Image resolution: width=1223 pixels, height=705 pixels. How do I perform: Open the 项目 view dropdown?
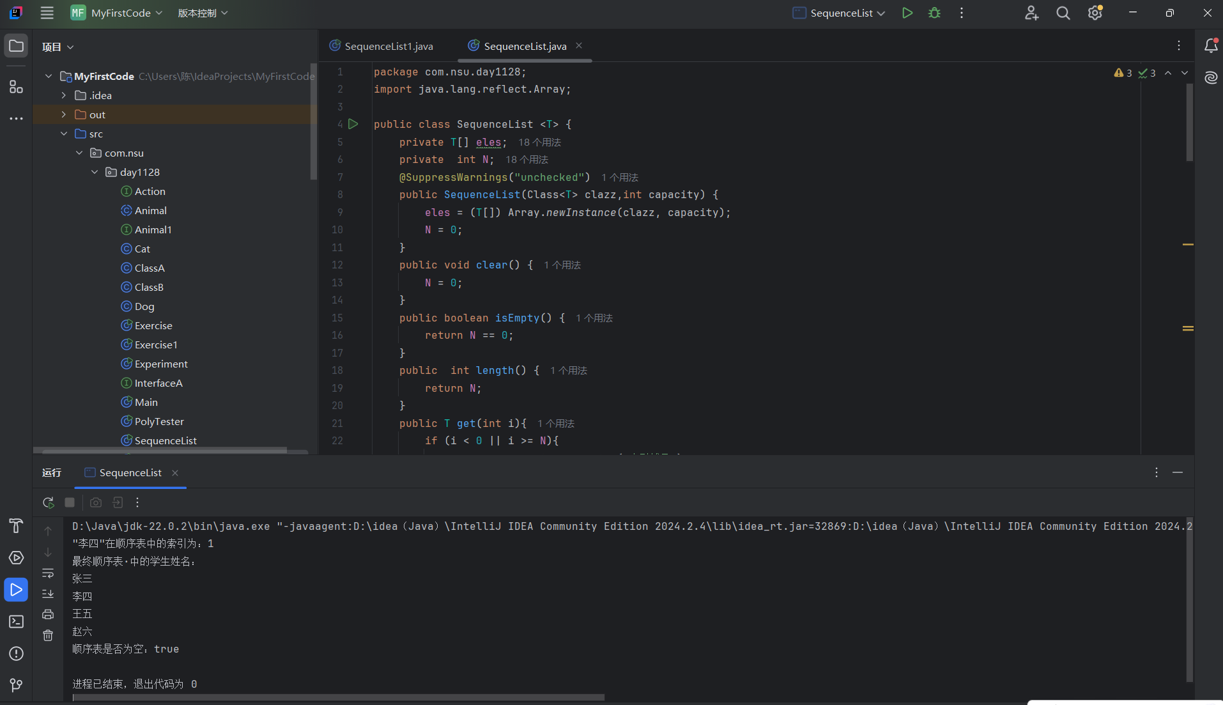(x=58, y=47)
